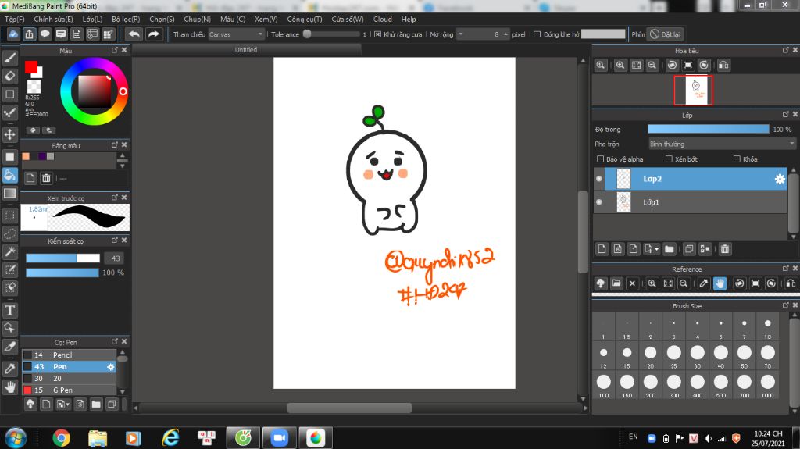The width and height of the screenshot is (800, 449).
Task: Choose brush size 100 preset
Action: [604, 386]
